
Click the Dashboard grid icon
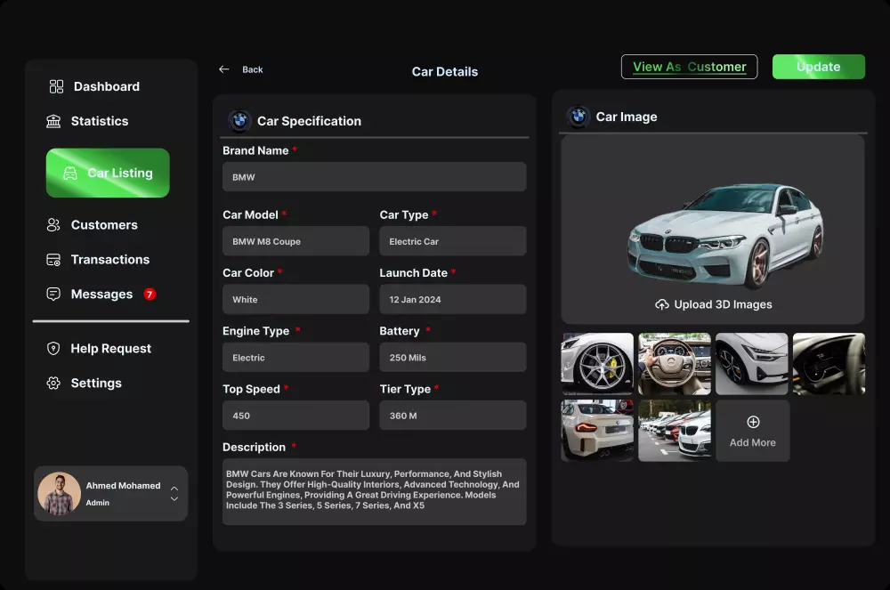click(56, 86)
